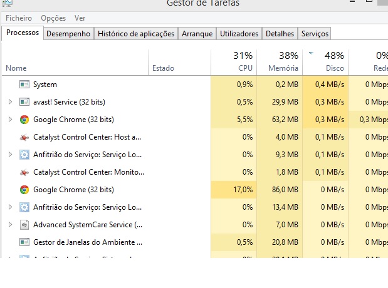Switch to the Desempenho tab
The image size is (388, 288).
tap(68, 34)
